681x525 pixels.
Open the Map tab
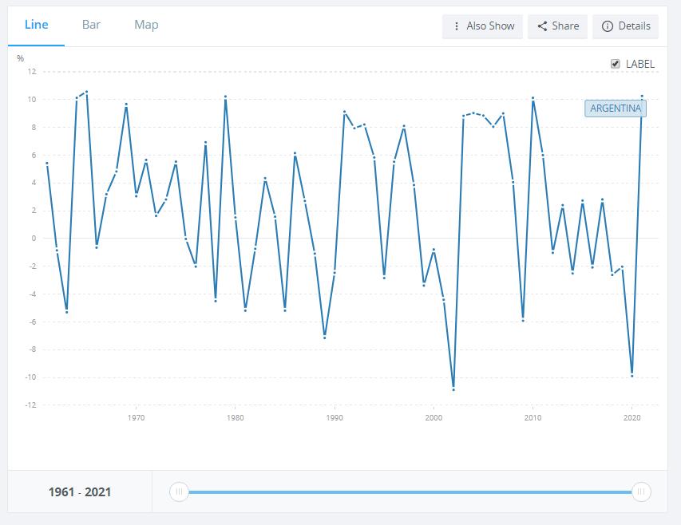[x=146, y=25]
